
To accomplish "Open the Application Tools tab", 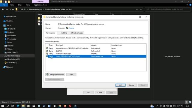I will 40,5.
